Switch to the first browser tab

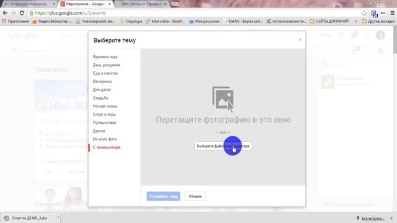point(29,4)
